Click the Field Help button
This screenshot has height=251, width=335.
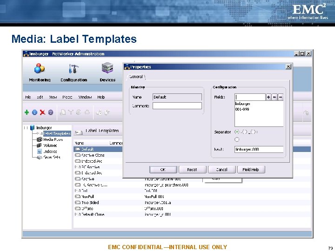tap(251, 170)
